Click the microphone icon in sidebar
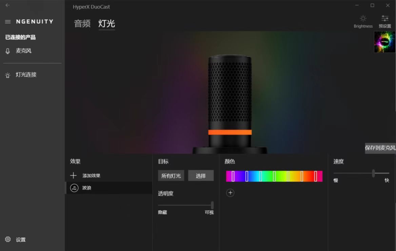Viewport: 396px width, 251px height. pos(8,51)
